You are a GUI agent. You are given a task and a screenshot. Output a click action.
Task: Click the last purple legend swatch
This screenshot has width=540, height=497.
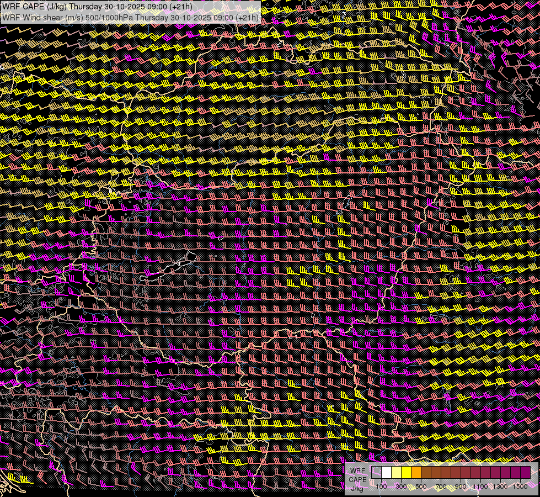tap(525, 472)
